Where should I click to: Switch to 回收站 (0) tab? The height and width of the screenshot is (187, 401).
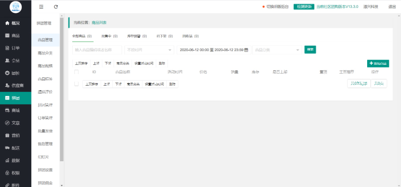(191, 36)
